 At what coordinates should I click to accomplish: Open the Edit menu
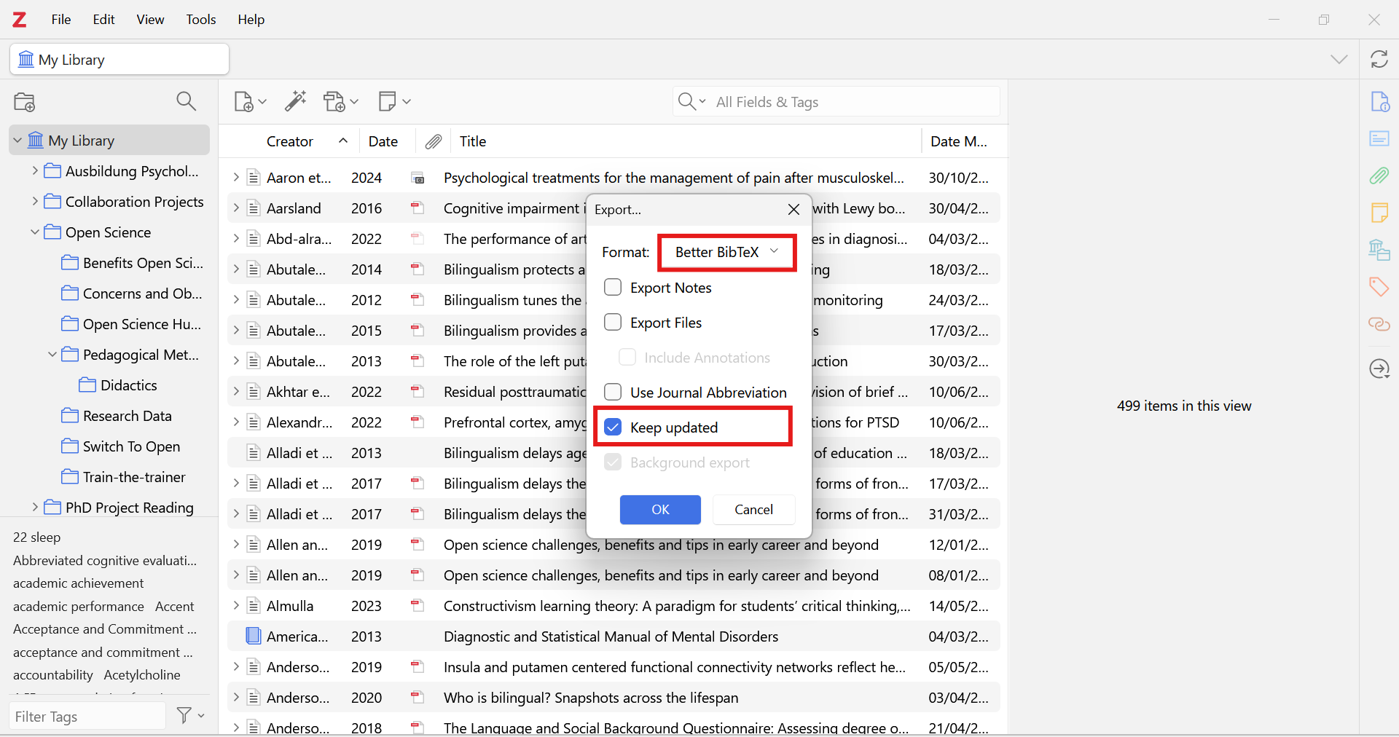pos(103,20)
